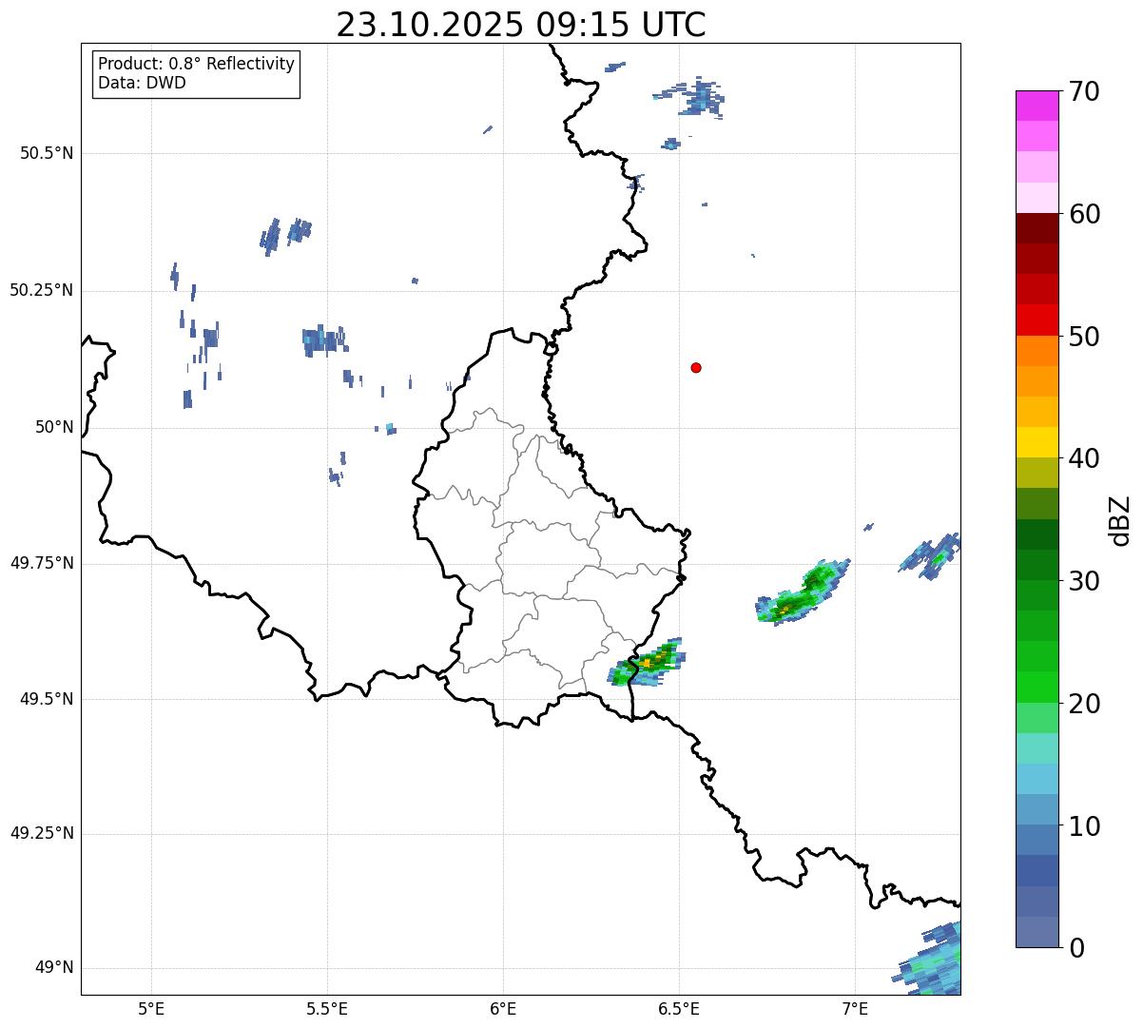Click the 49.5°N latitude label

48,699
